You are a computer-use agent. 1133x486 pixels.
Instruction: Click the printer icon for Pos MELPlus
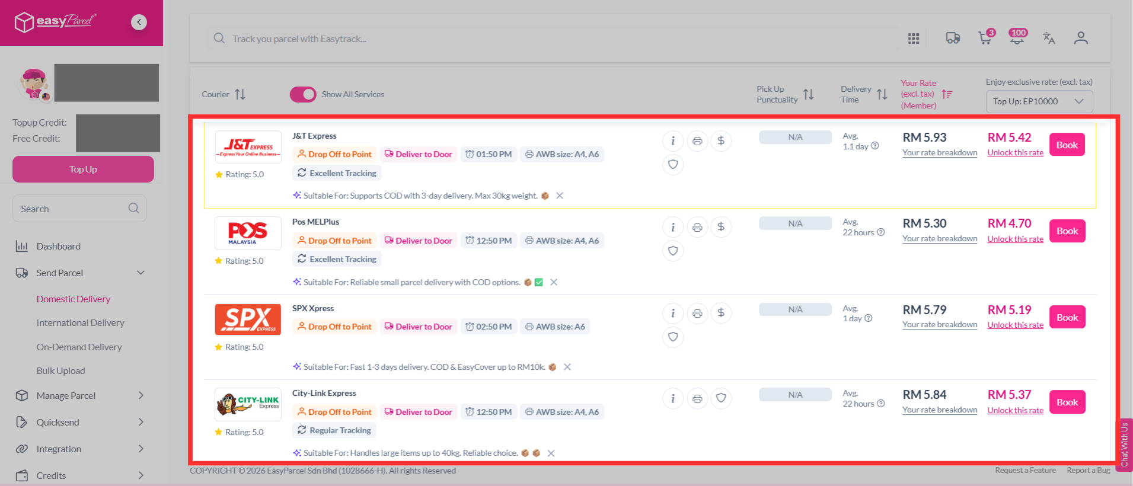point(697,227)
